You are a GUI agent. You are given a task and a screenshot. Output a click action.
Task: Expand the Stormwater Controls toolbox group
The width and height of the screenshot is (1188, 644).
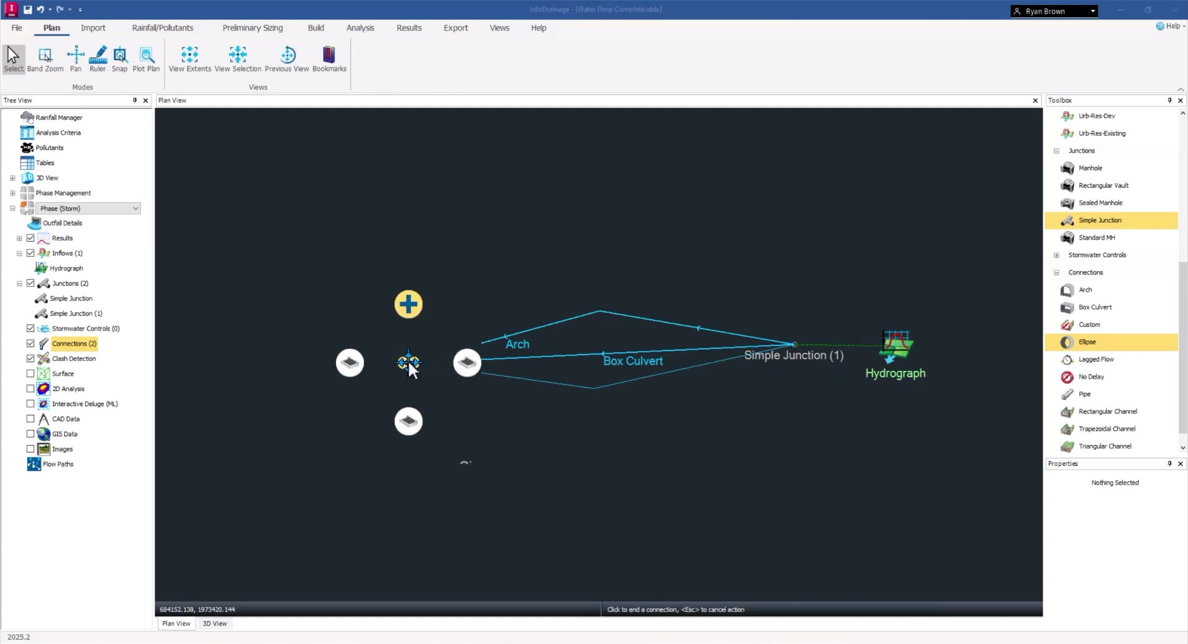tap(1056, 255)
